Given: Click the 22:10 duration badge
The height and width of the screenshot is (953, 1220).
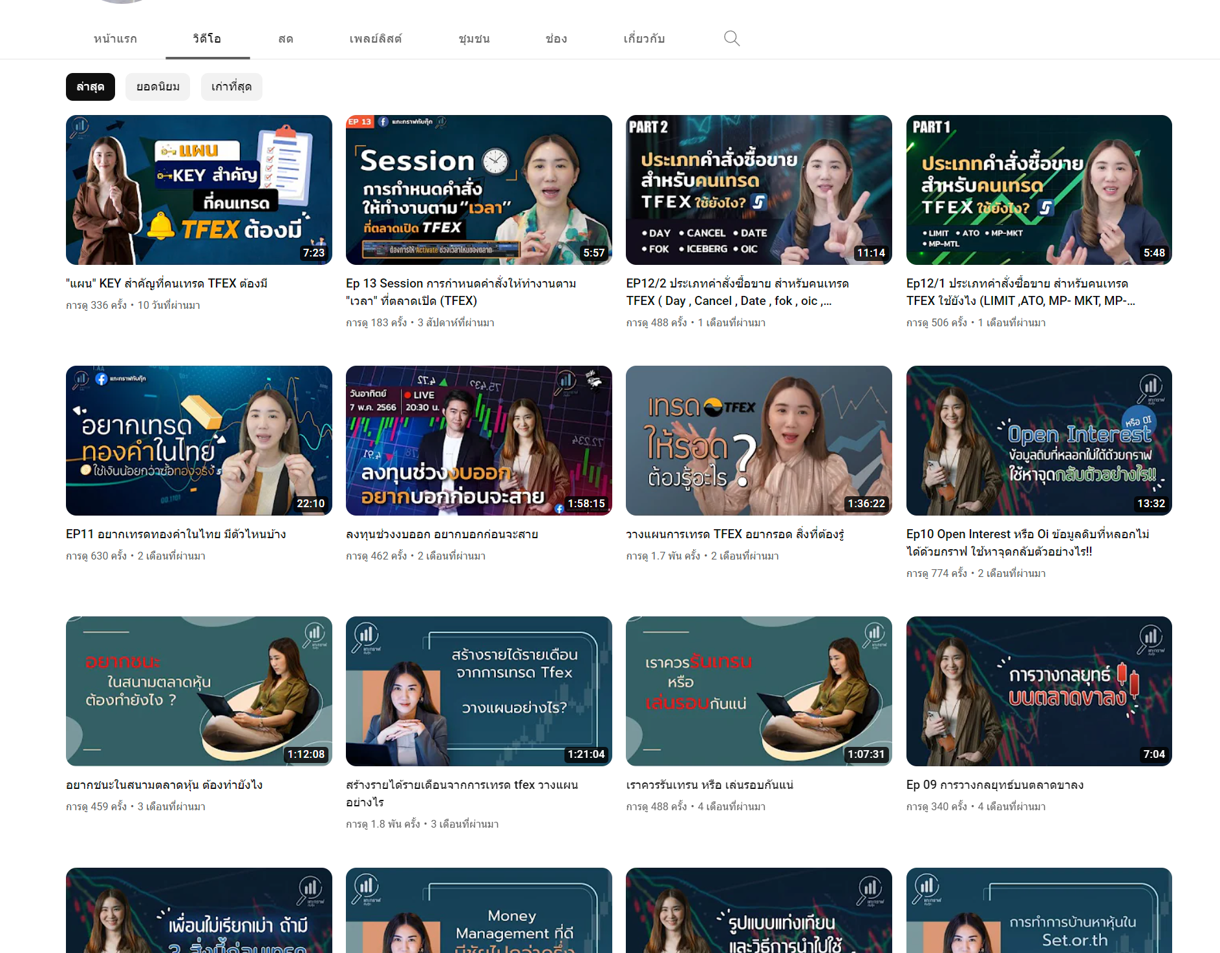Looking at the screenshot, I should click(x=310, y=503).
